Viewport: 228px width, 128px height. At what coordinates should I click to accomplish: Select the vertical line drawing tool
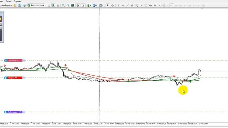coord(118,5)
